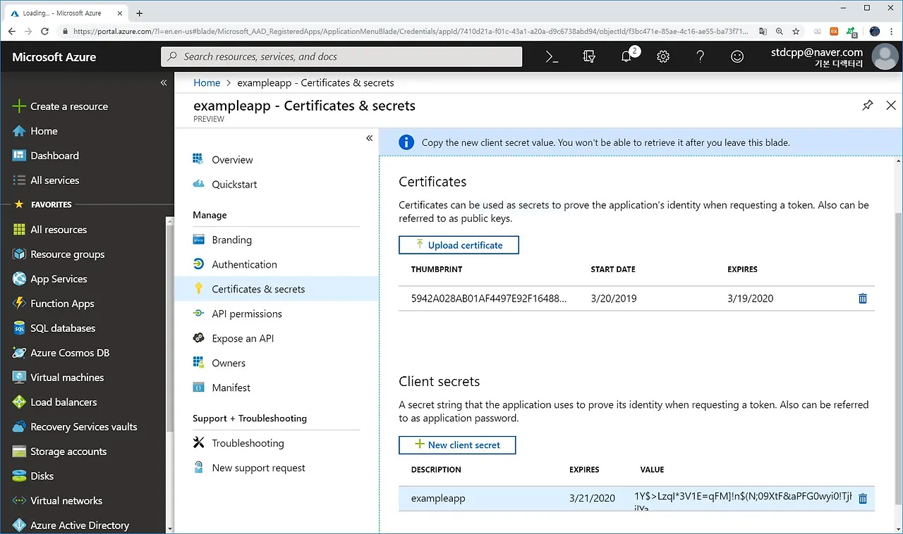Close the Certificates & secrets blade
The image size is (903, 534).
point(891,105)
